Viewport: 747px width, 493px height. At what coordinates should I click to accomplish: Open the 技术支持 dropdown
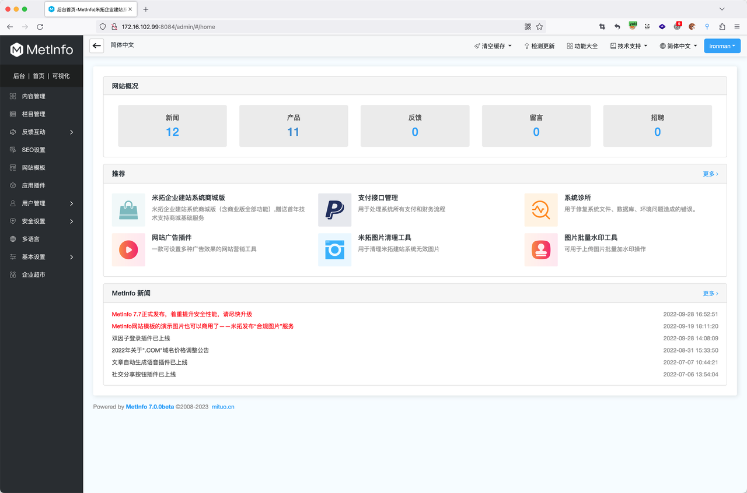click(629, 46)
